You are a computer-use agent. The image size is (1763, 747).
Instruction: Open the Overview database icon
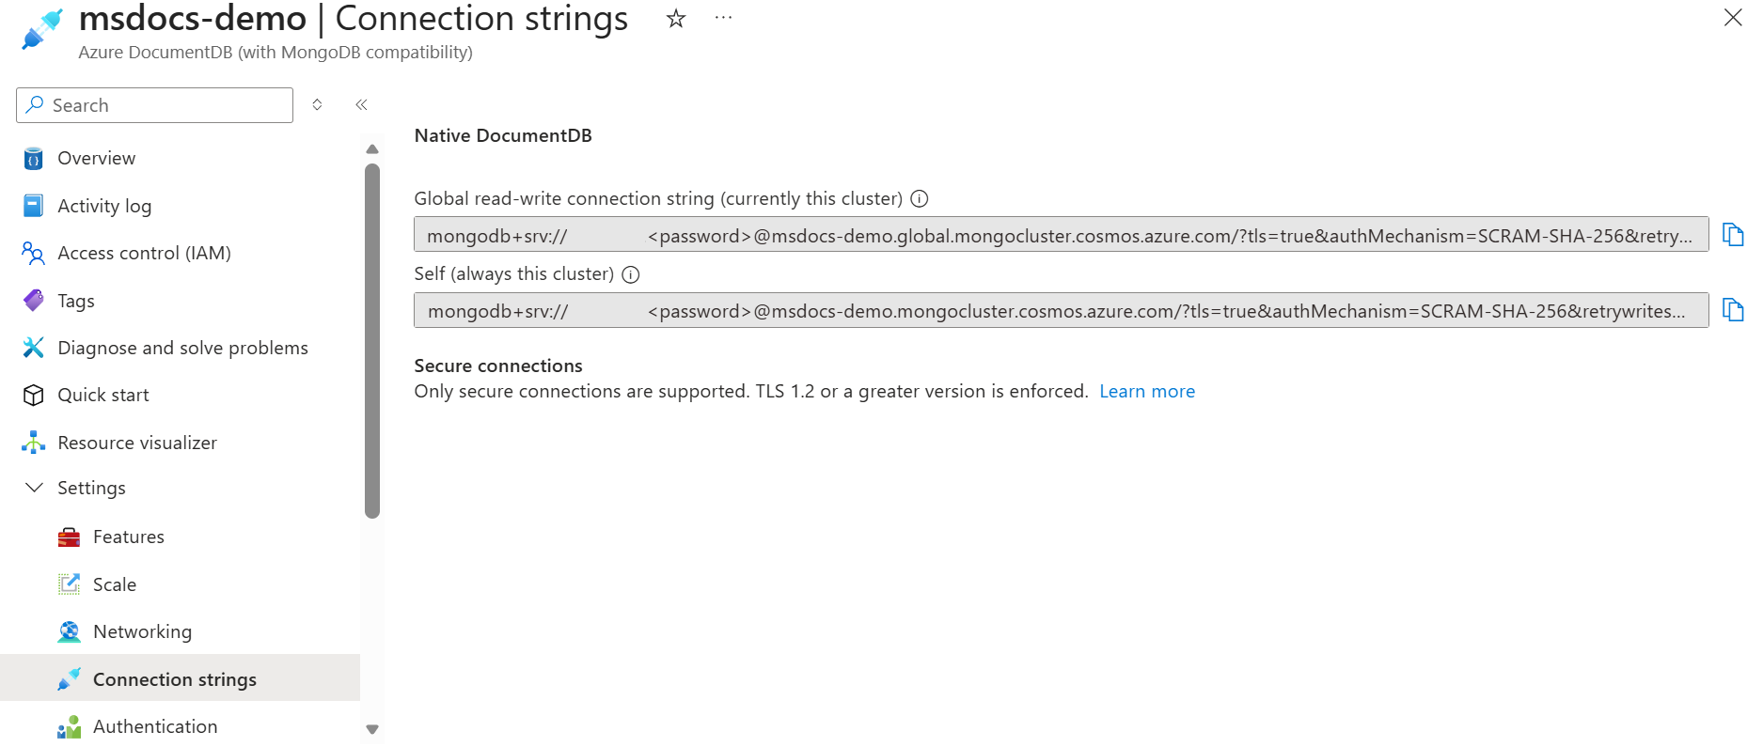(32, 158)
